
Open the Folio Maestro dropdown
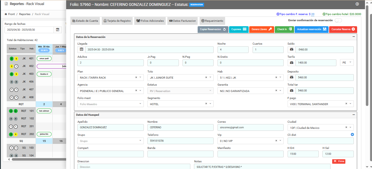[110, 104]
